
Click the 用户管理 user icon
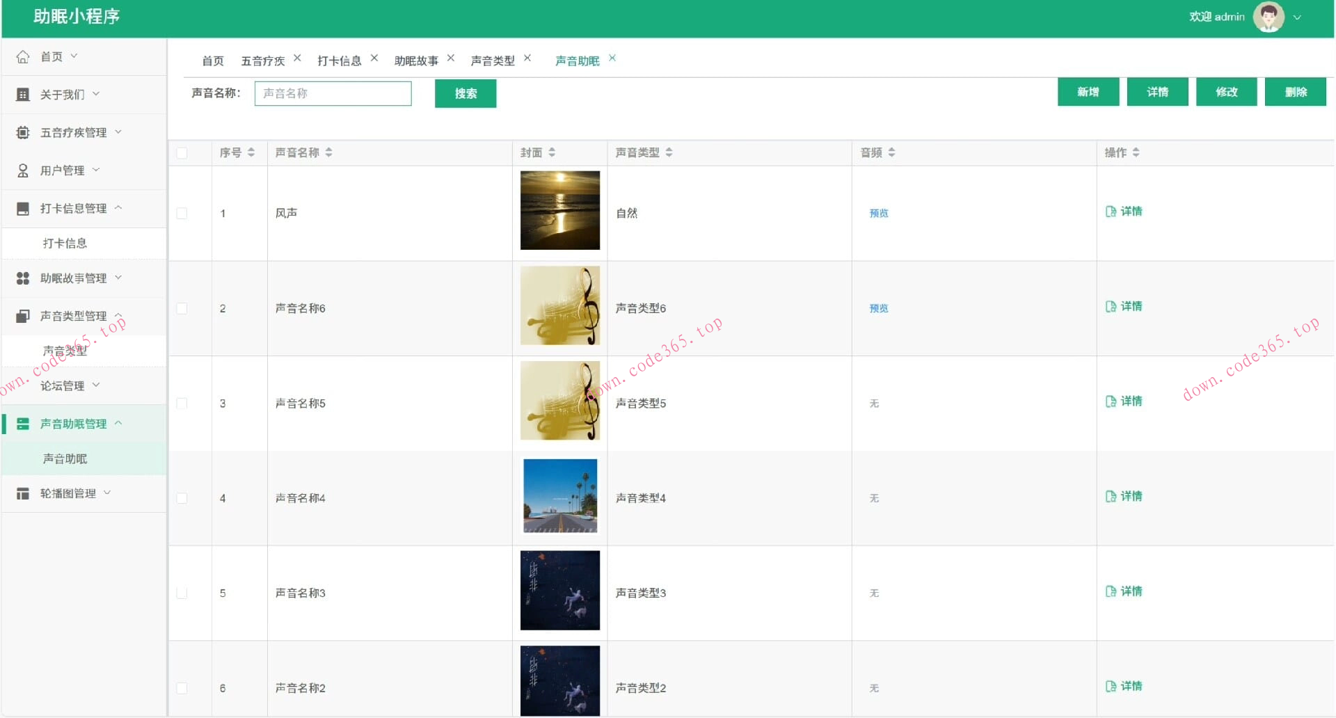pos(22,170)
